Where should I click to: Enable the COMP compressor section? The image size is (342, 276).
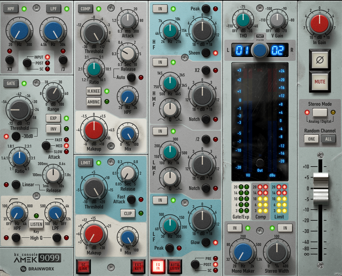[85, 9]
